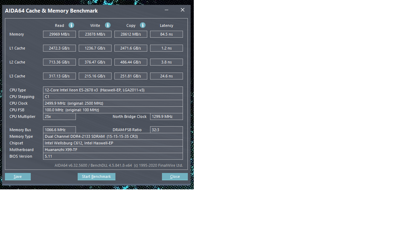
Task: Click the Close button at bottom
Action: click(175, 176)
